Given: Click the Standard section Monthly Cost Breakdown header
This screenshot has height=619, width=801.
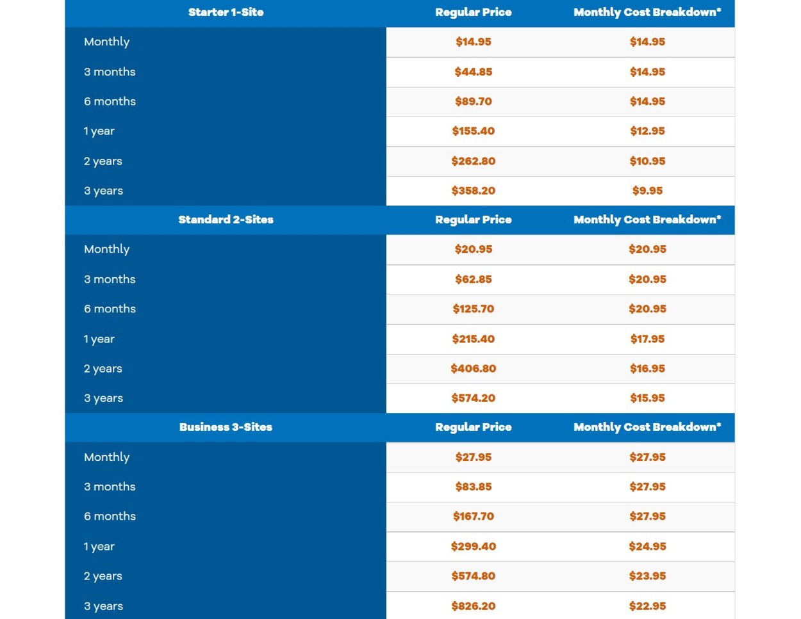Looking at the screenshot, I should coord(647,220).
